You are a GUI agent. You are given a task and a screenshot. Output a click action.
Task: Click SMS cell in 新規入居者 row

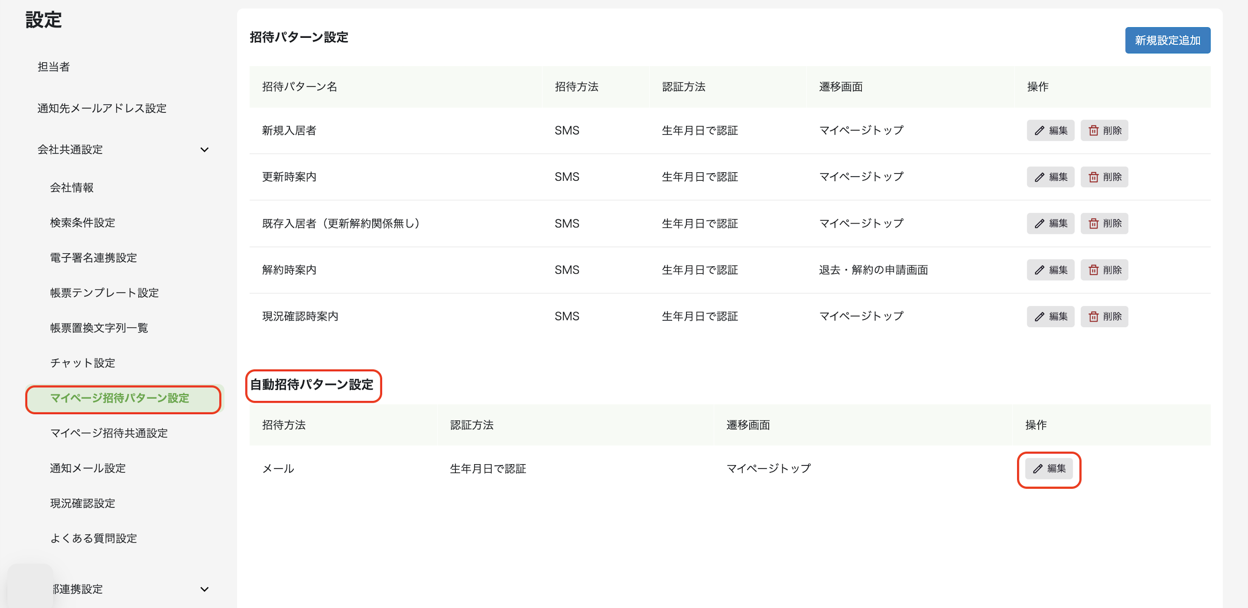coord(567,130)
